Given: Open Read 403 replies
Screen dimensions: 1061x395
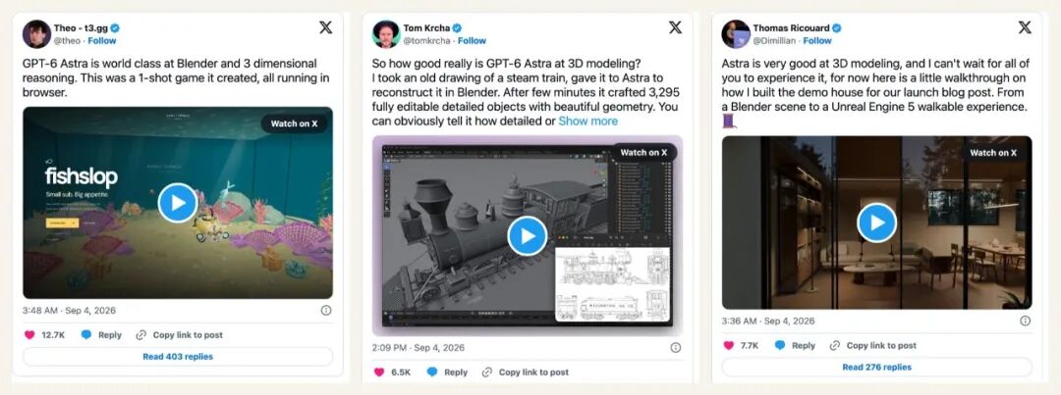Looking at the screenshot, I should pyautogui.click(x=178, y=357).
